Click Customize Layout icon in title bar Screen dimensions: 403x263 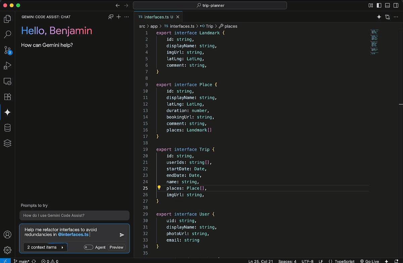point(371,5)
